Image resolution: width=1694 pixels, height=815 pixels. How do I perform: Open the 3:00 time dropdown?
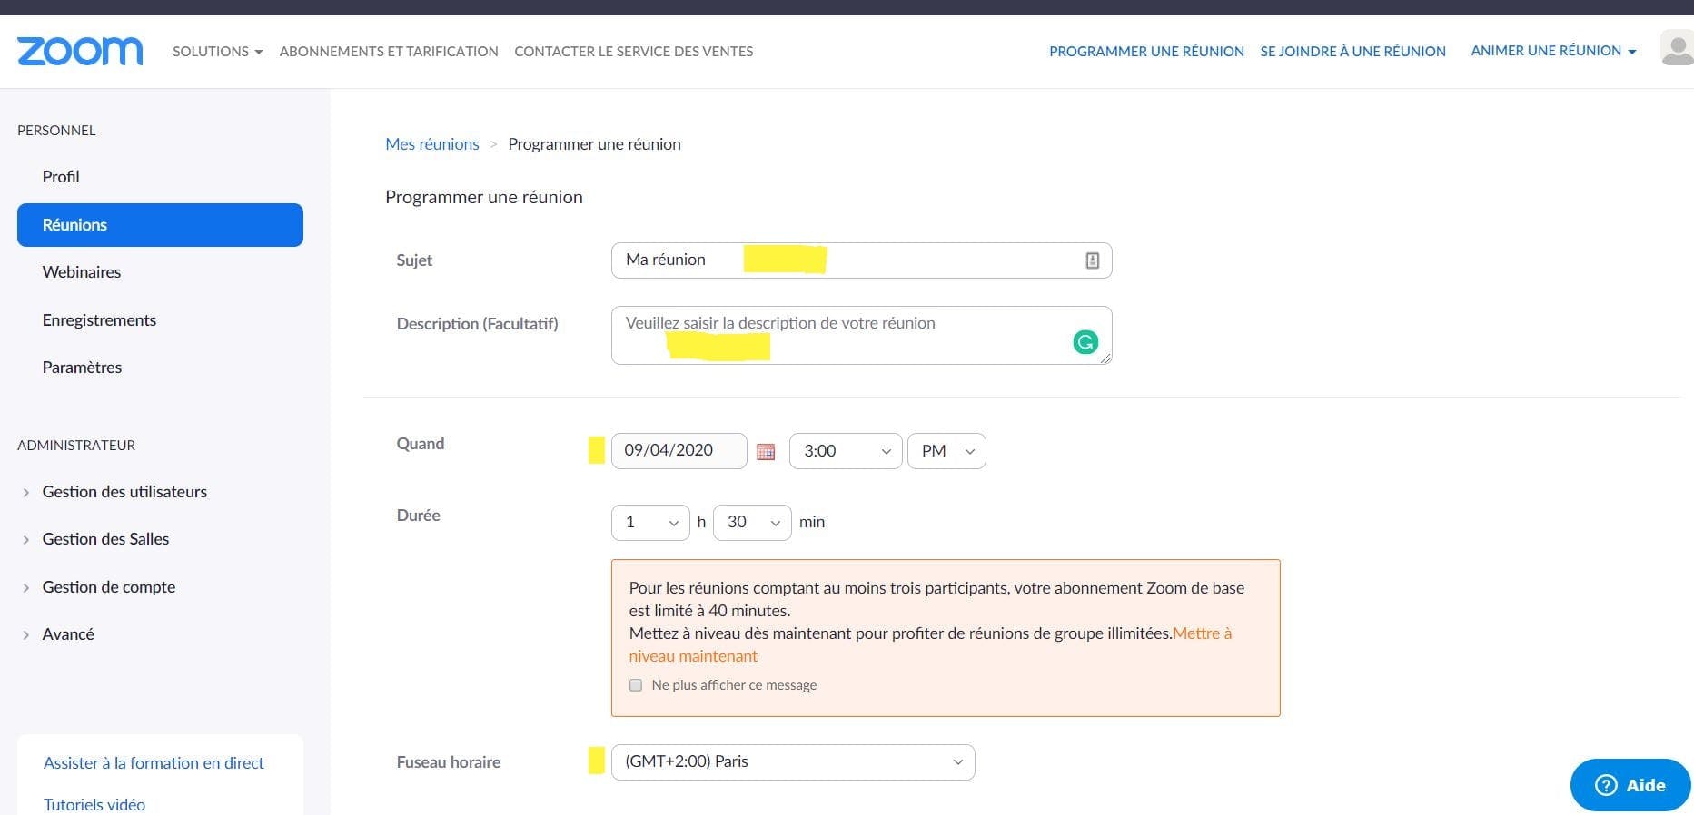pos(846,451)
